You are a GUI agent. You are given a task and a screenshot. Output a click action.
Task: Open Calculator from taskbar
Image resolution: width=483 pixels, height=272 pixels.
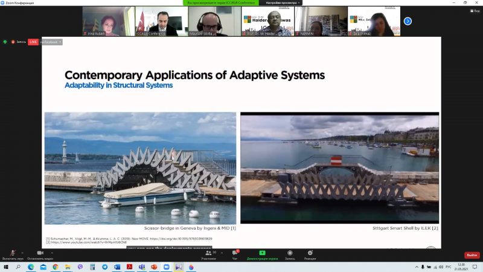(92, 267)
